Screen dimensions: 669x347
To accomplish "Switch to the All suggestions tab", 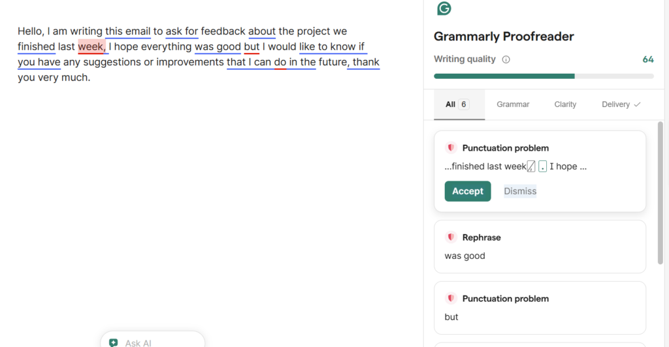I will (457, 104).
